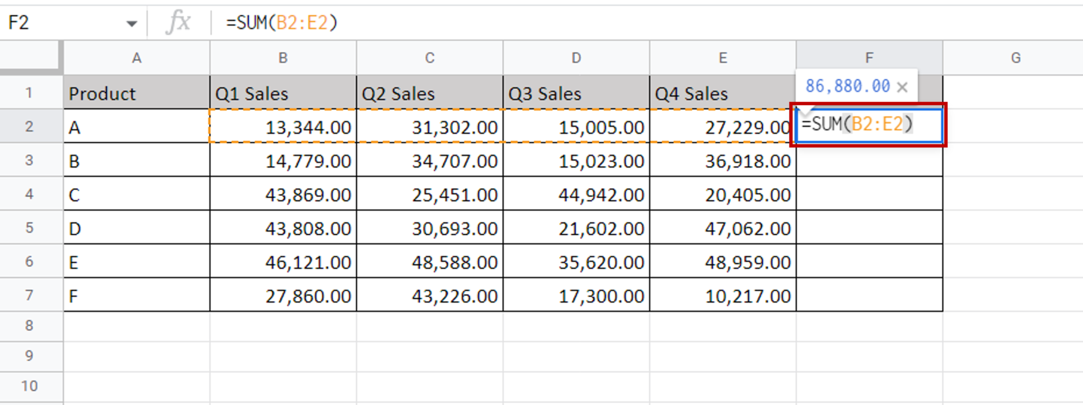
Task: Click cell with 27,229.00
Action: click(x=722, y=126)
